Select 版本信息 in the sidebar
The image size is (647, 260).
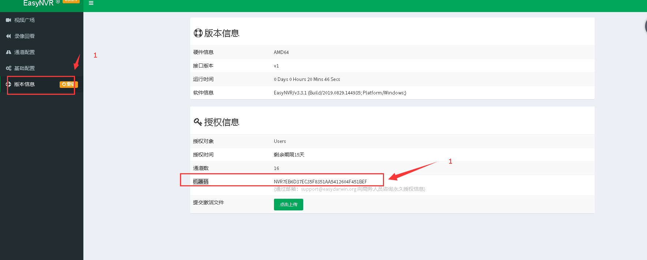pos(25,84)
